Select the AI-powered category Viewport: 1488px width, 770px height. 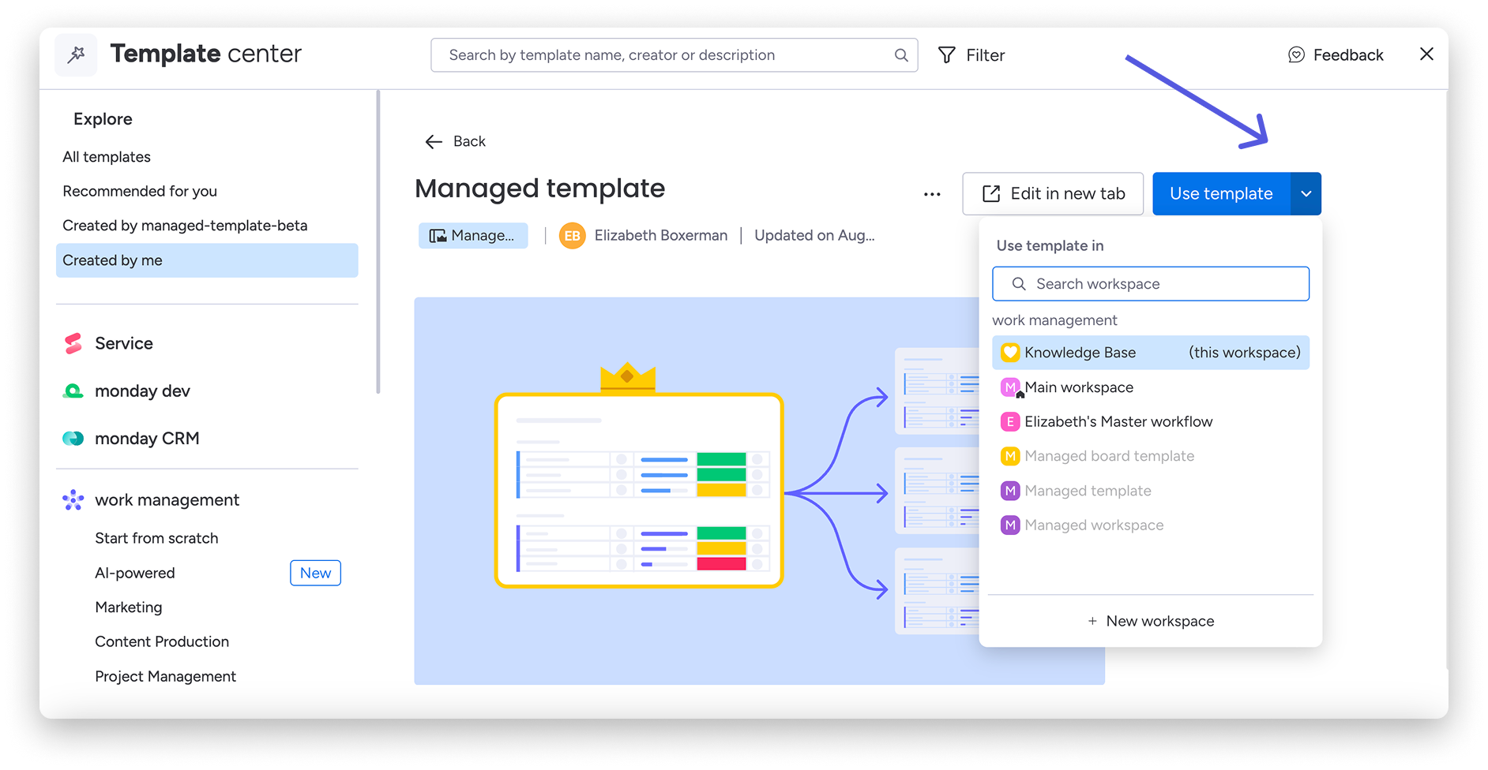pyautogui.click(x=135, y=573)
